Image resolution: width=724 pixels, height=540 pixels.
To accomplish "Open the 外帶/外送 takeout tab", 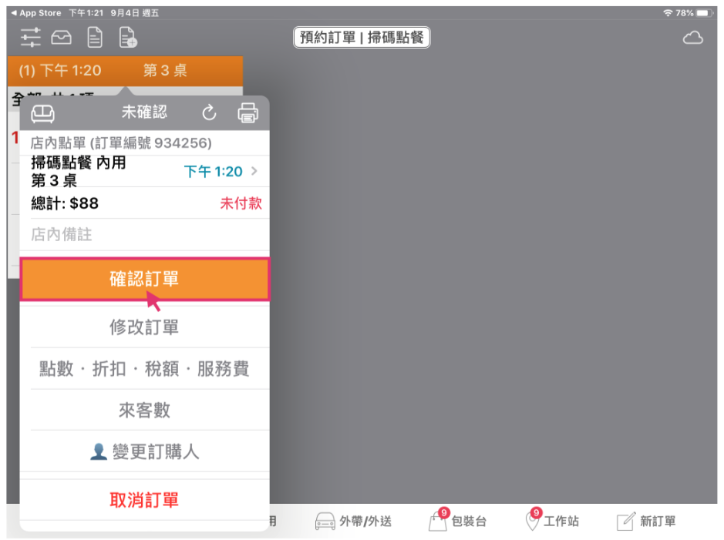I will [354, 522].
